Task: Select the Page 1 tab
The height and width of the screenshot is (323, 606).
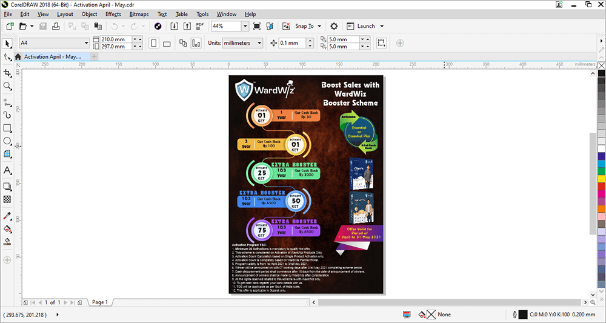Action: (100, 302)
